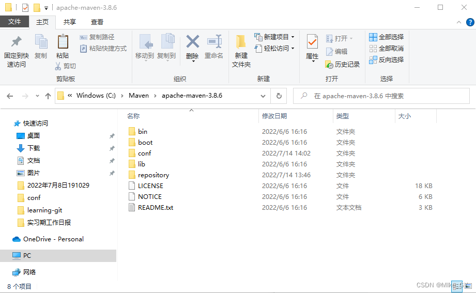Click Invert selection (反向选择)
Viewport: 476px width, 293px height.
pos(387,60)
